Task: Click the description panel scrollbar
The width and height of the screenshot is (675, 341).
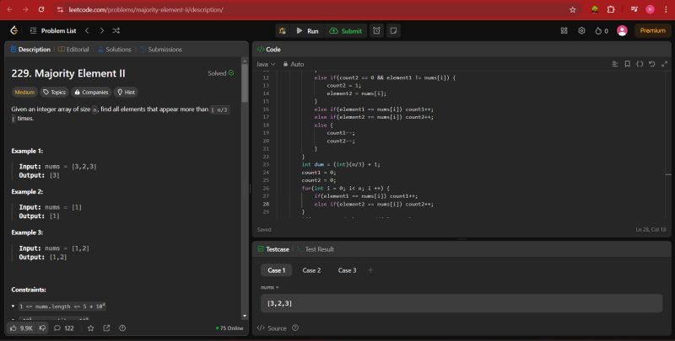Action: coord(245,83)
